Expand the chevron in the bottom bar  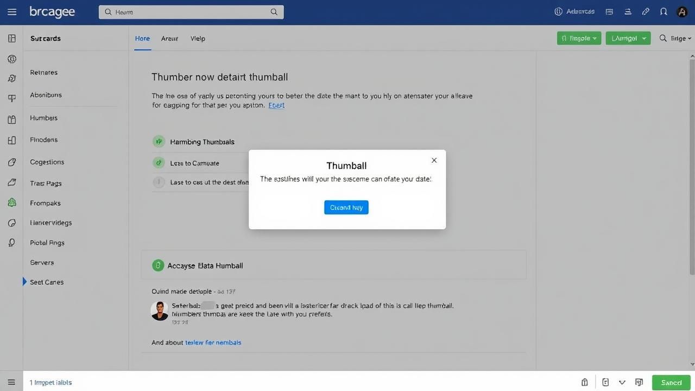[x=622, y=382]
